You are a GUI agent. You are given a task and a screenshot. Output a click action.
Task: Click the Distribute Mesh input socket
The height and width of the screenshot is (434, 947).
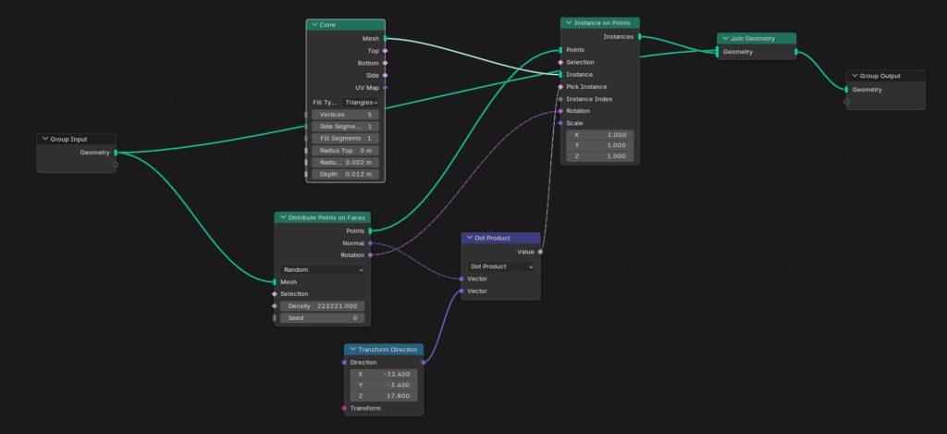(275, 281)
